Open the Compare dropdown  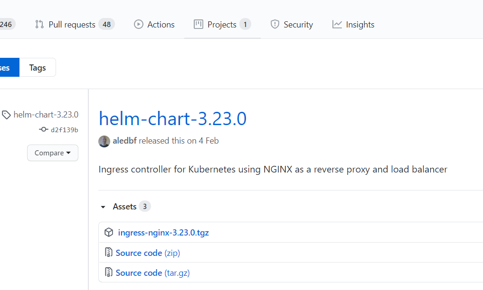coord(53,153)
